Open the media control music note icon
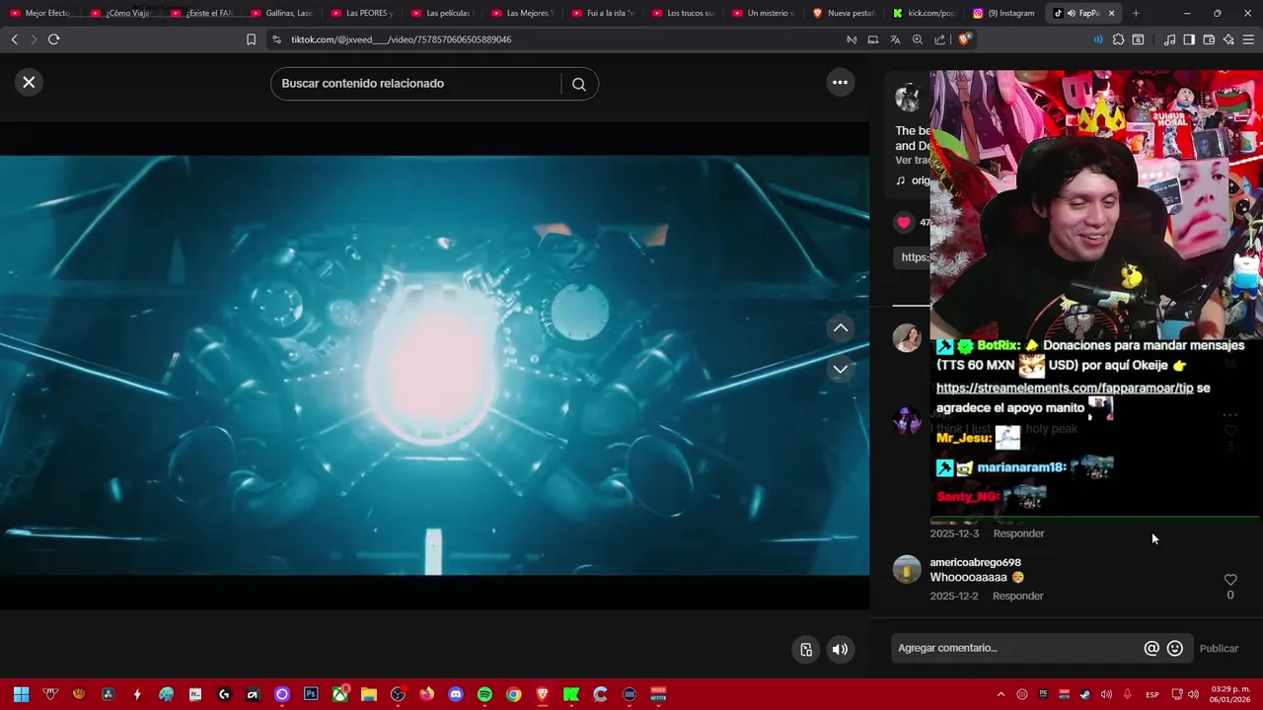 tap(1169, 39)
